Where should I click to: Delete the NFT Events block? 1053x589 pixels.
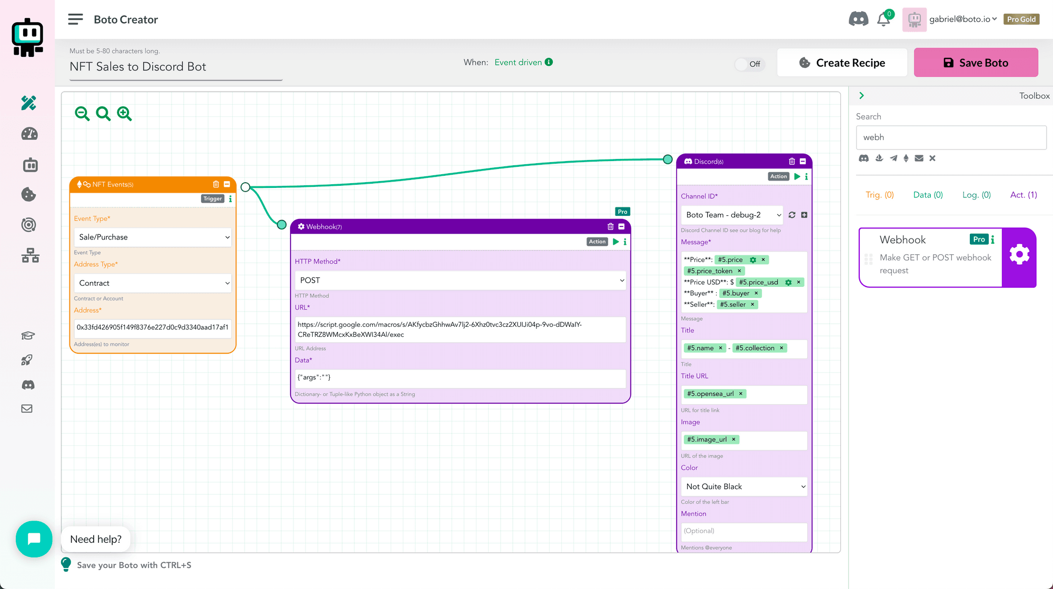point(216,184)
